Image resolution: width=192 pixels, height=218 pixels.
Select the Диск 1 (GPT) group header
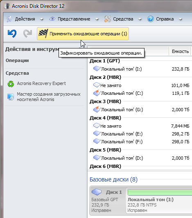[x=105, y=61]
